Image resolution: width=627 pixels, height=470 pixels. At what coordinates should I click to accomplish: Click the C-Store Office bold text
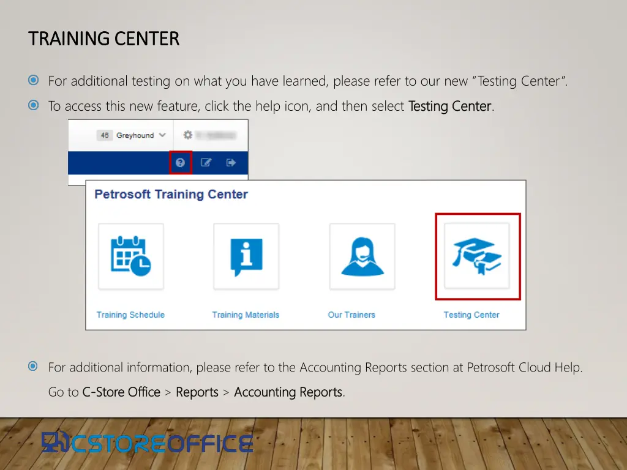pyautogui.click(x=121, y=392)
